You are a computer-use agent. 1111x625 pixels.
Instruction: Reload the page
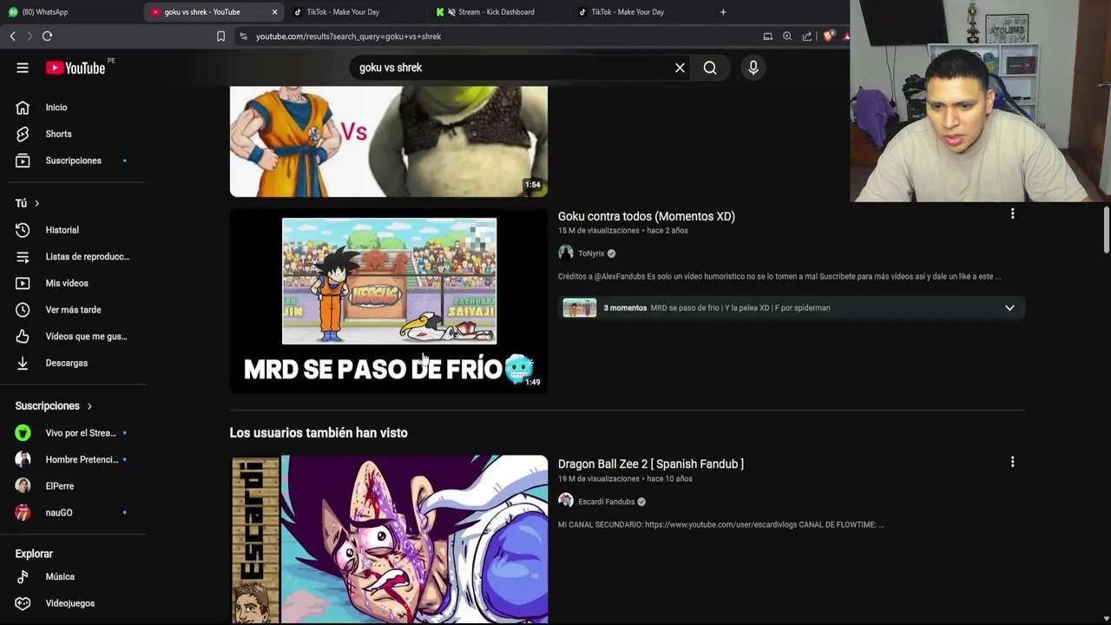47,36
